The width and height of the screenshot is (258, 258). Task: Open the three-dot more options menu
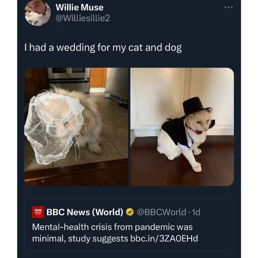pos(228,7)
